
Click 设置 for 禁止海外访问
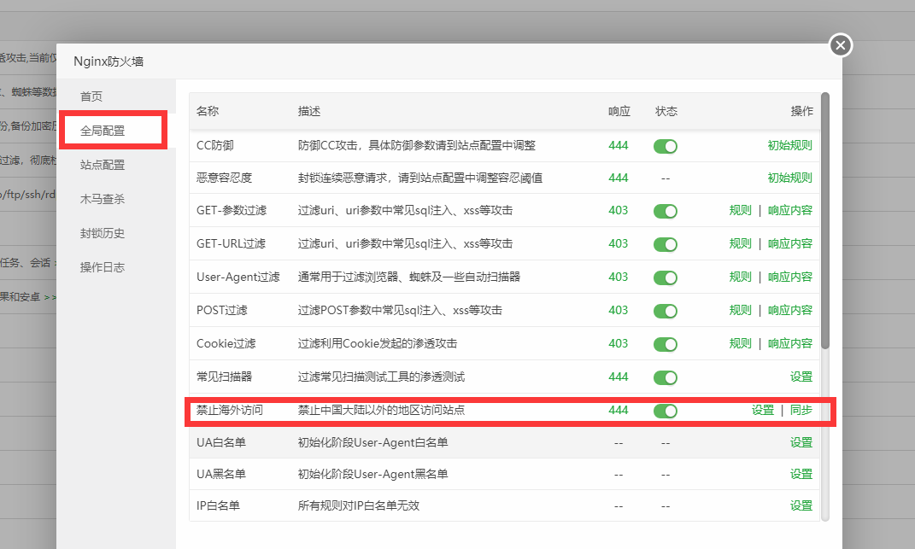[x=763, y=410]
